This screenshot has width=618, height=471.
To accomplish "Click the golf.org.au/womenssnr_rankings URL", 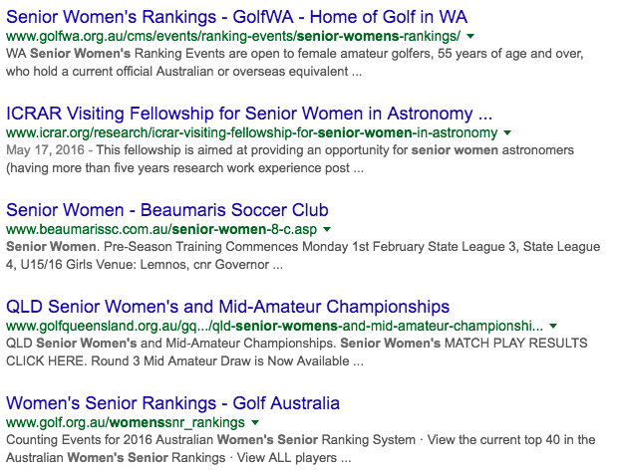I will (126, 422).
